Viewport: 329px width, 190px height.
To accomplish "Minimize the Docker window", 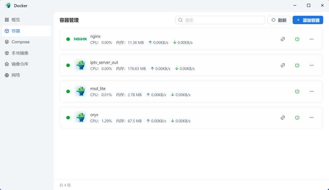I will [x=295, y=5].
